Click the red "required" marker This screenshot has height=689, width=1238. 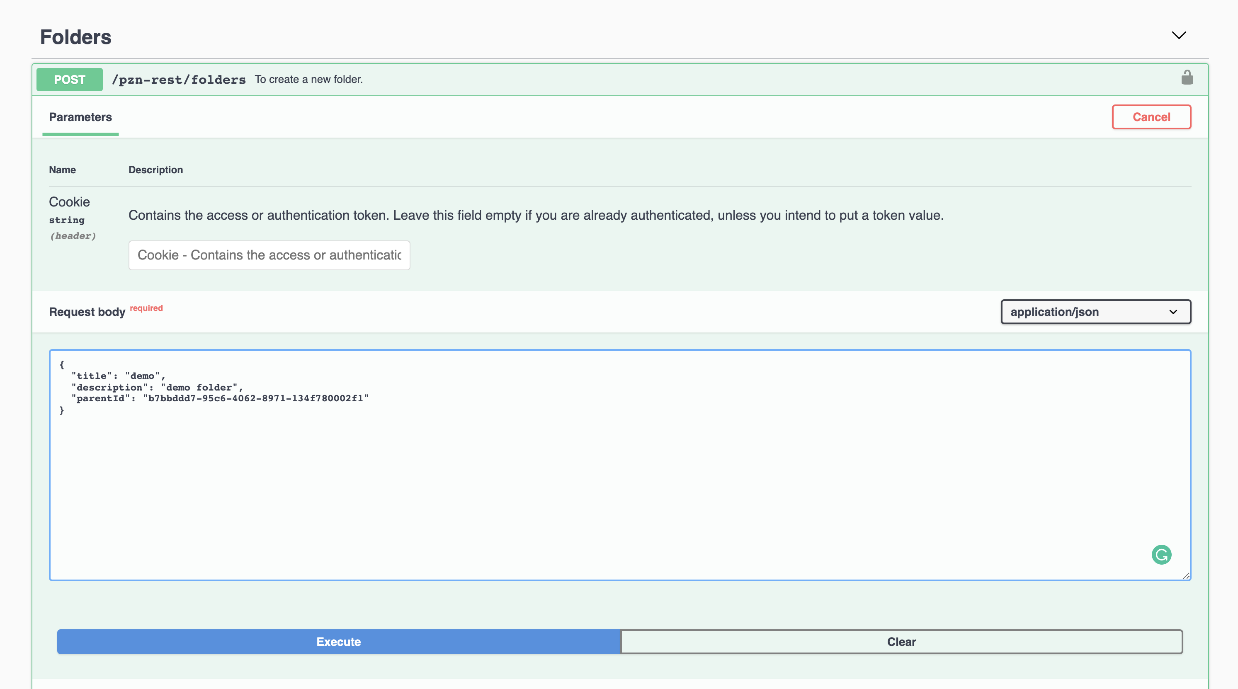tap(146, 308)
